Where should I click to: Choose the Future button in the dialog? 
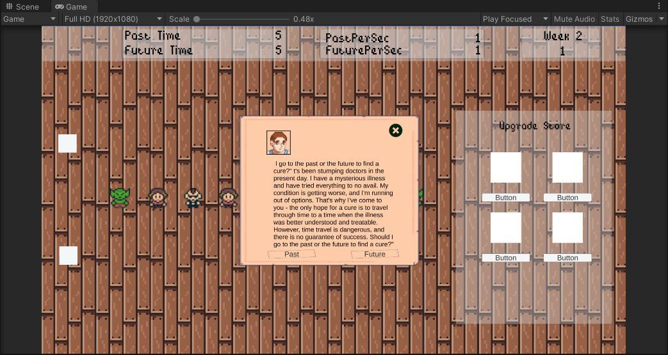click(x=375, y=254)
